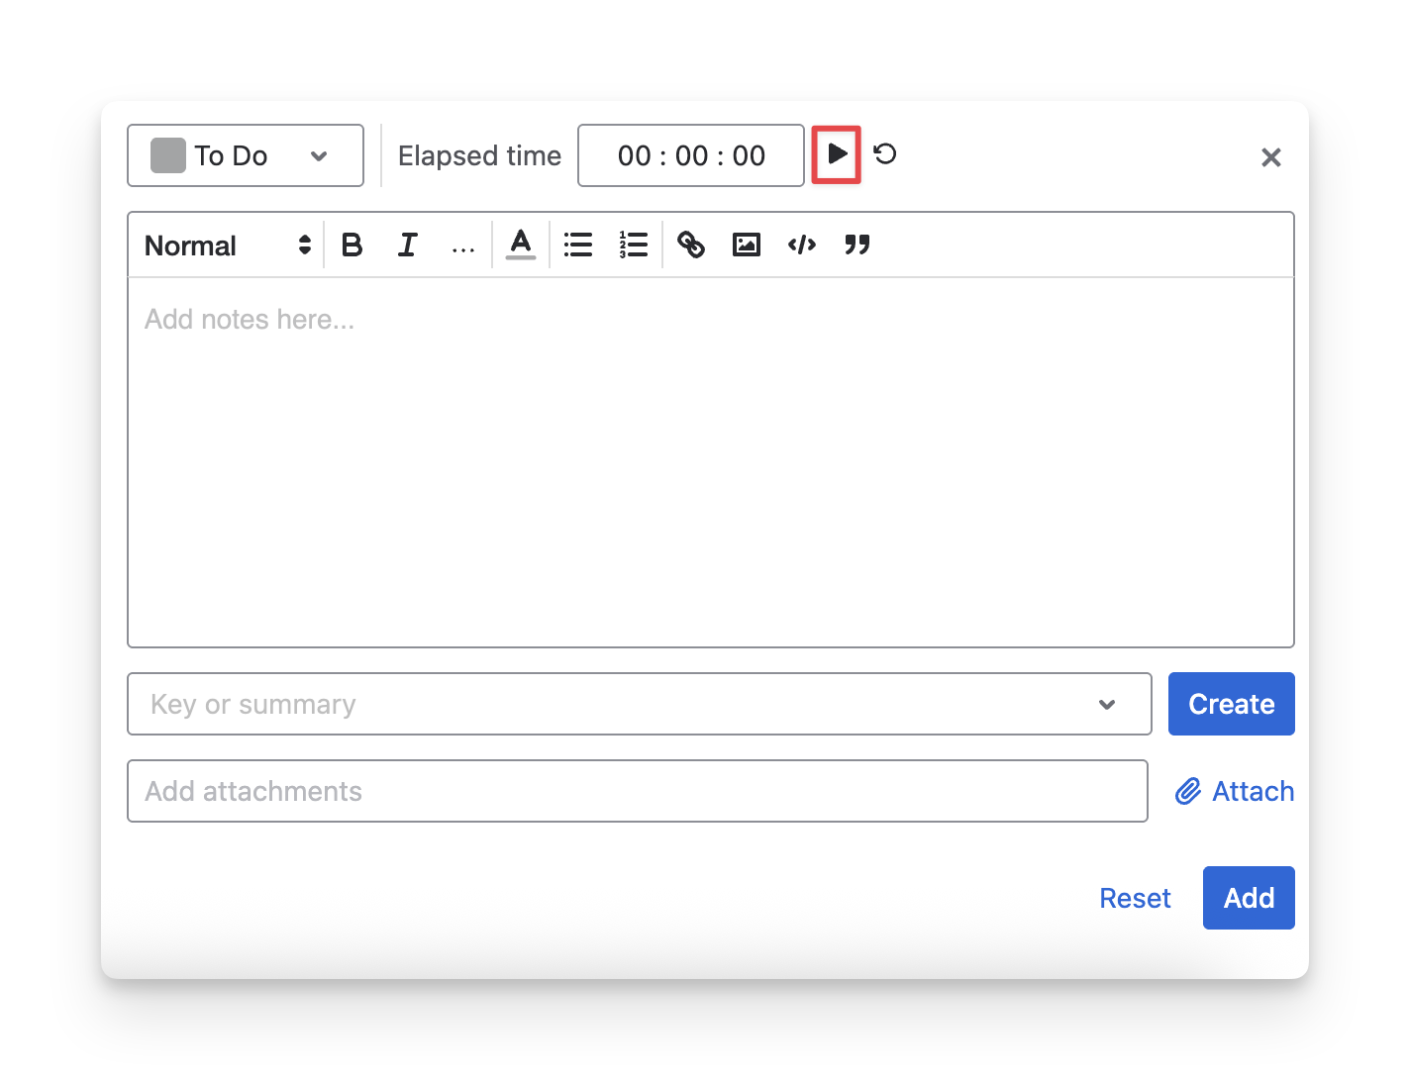
Task: Insert a hyperlink with the link icon
Action: [691, 245]
